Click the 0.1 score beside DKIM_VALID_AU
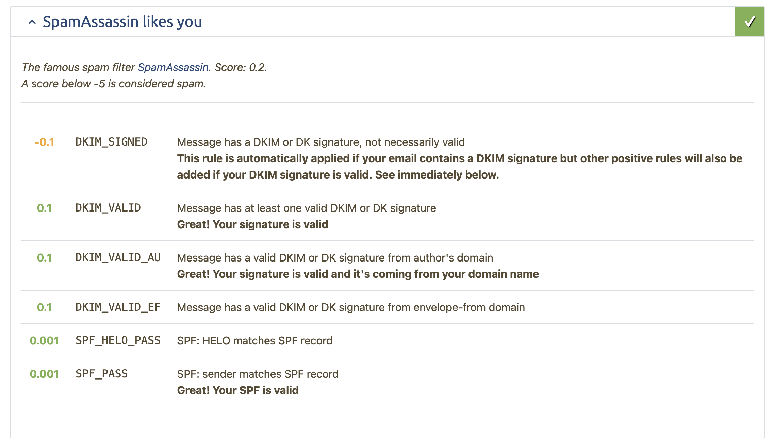 click(x=44, y=258)
